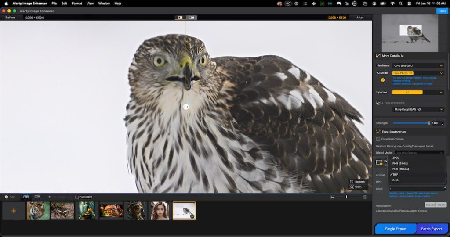Click the Before label tab
450x237 pixels.
click(x=10, y=18)
